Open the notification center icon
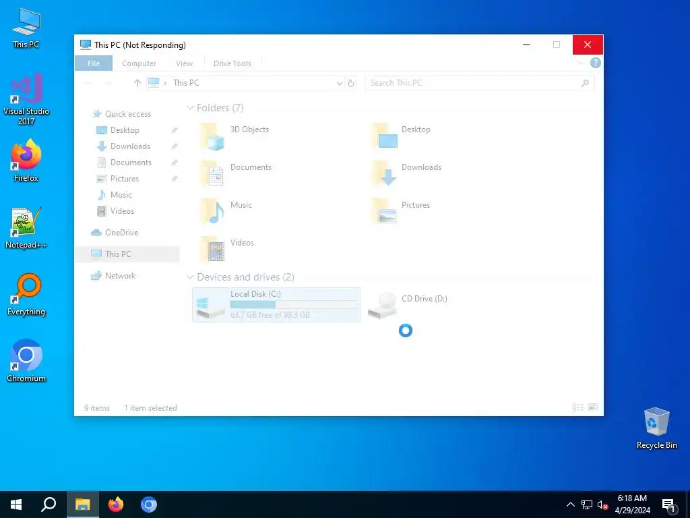 click(668, 505)
